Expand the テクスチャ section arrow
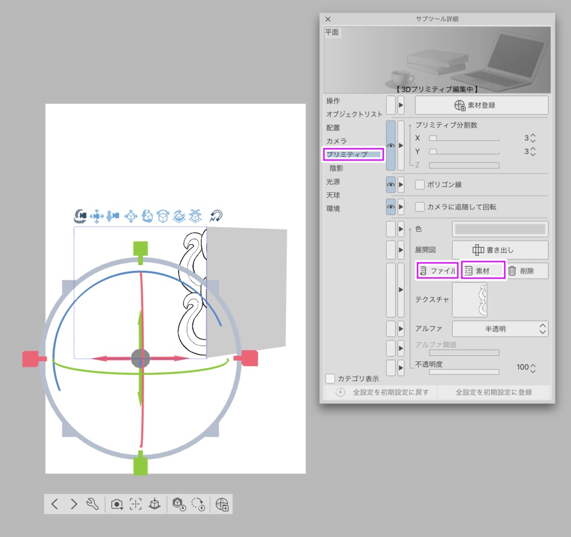The height and width of the screenshot is (537, 571). point(401,290)
